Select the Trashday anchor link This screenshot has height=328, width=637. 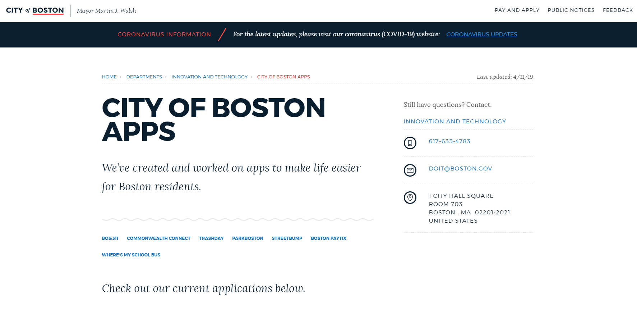pos(211,238)
